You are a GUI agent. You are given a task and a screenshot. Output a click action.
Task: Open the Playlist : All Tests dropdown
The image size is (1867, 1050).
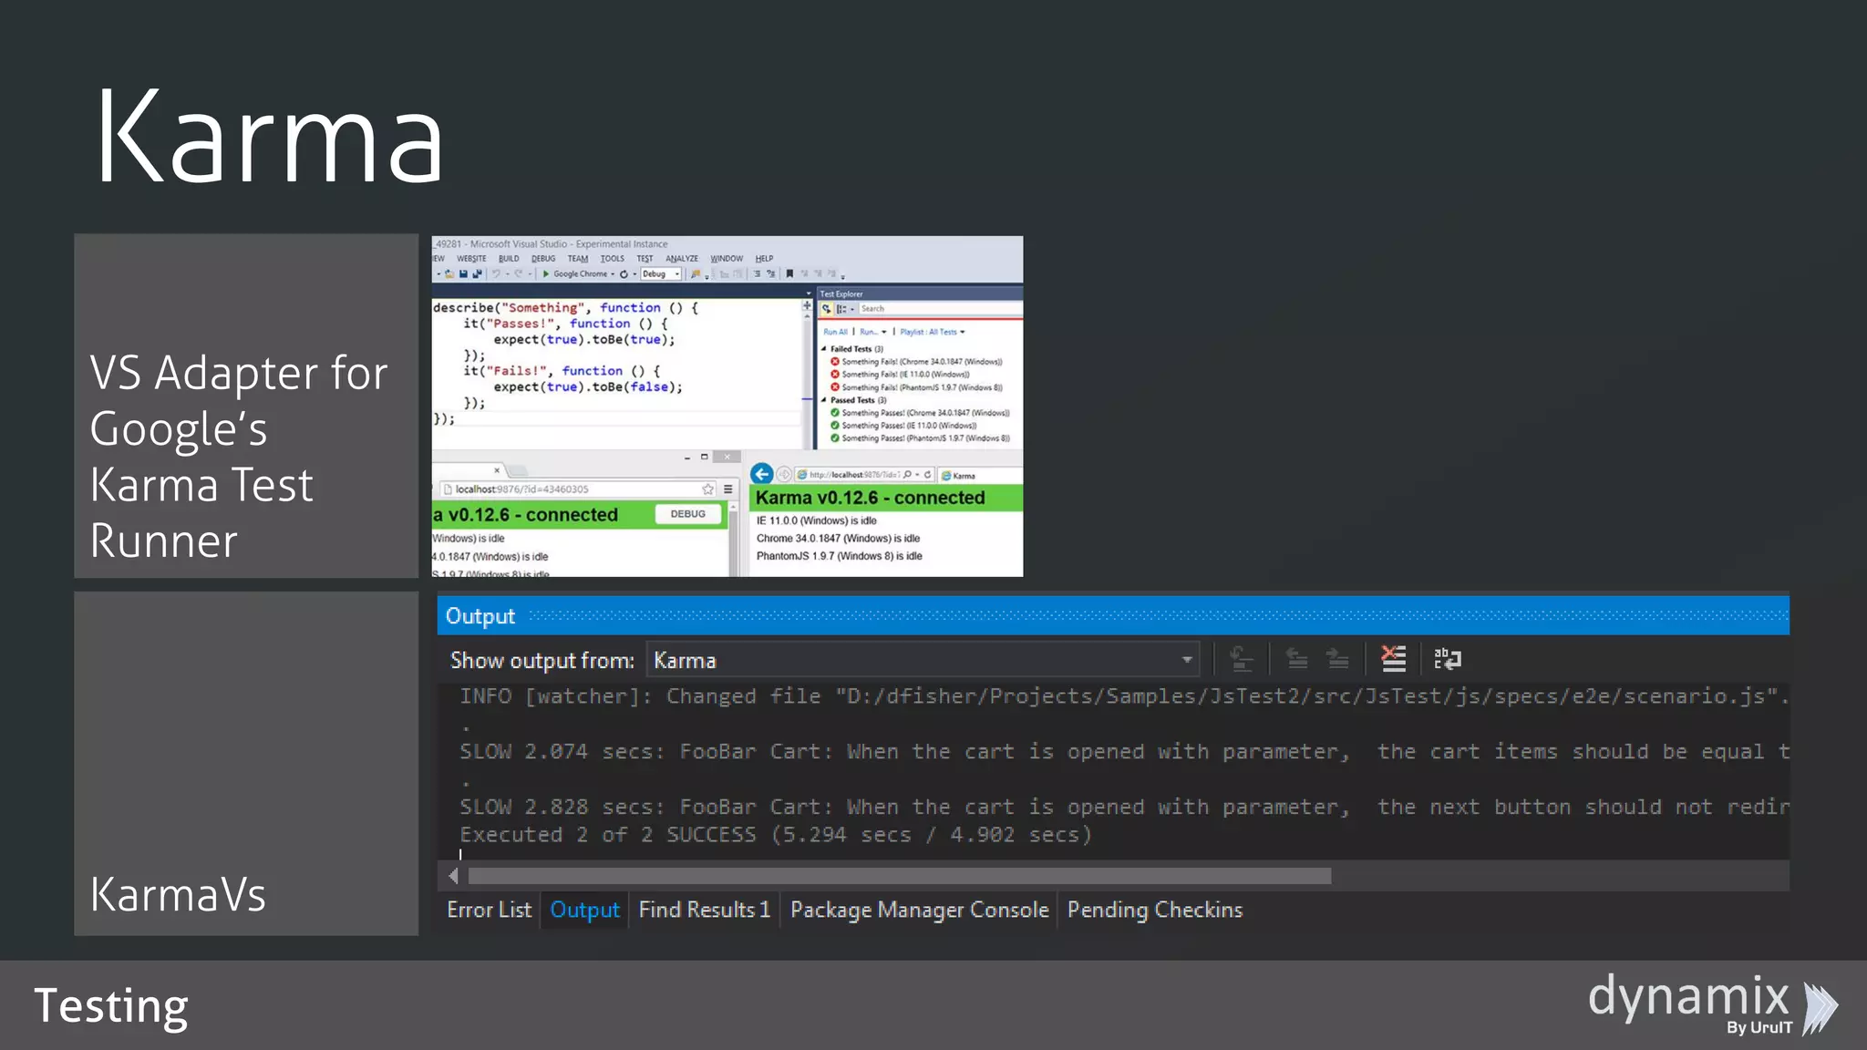tap(932, 332)
